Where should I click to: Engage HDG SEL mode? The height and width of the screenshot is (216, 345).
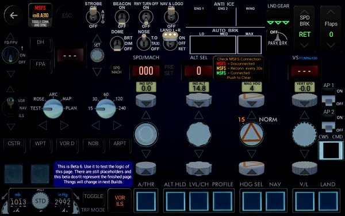[x=251, y=202]
